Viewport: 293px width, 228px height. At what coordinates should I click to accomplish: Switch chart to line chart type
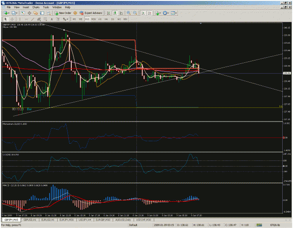point(121,13)
